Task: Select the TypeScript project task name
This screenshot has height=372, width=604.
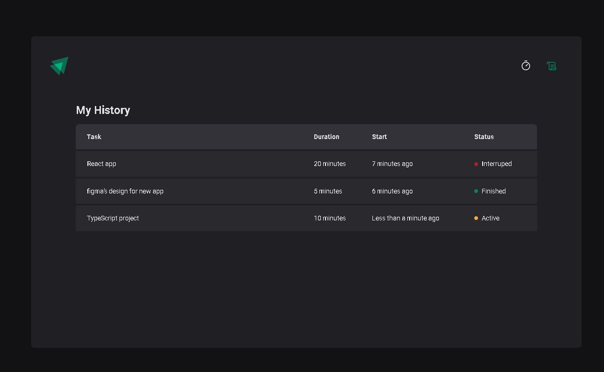Action: coord(113,218)
